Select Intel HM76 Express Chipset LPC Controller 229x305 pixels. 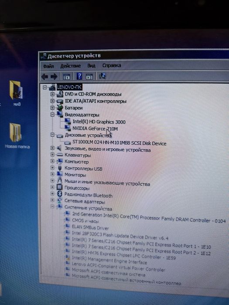coord(124,255)
